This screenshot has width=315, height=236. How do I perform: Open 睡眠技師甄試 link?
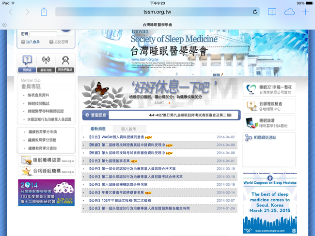pos(39,103)
